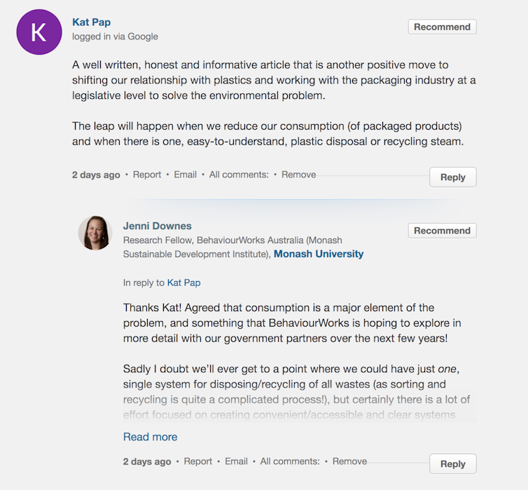Remove Jenni Downes' reply
Image resolution: width=528 pixels, height=490 pixels.
click(349, 461)
